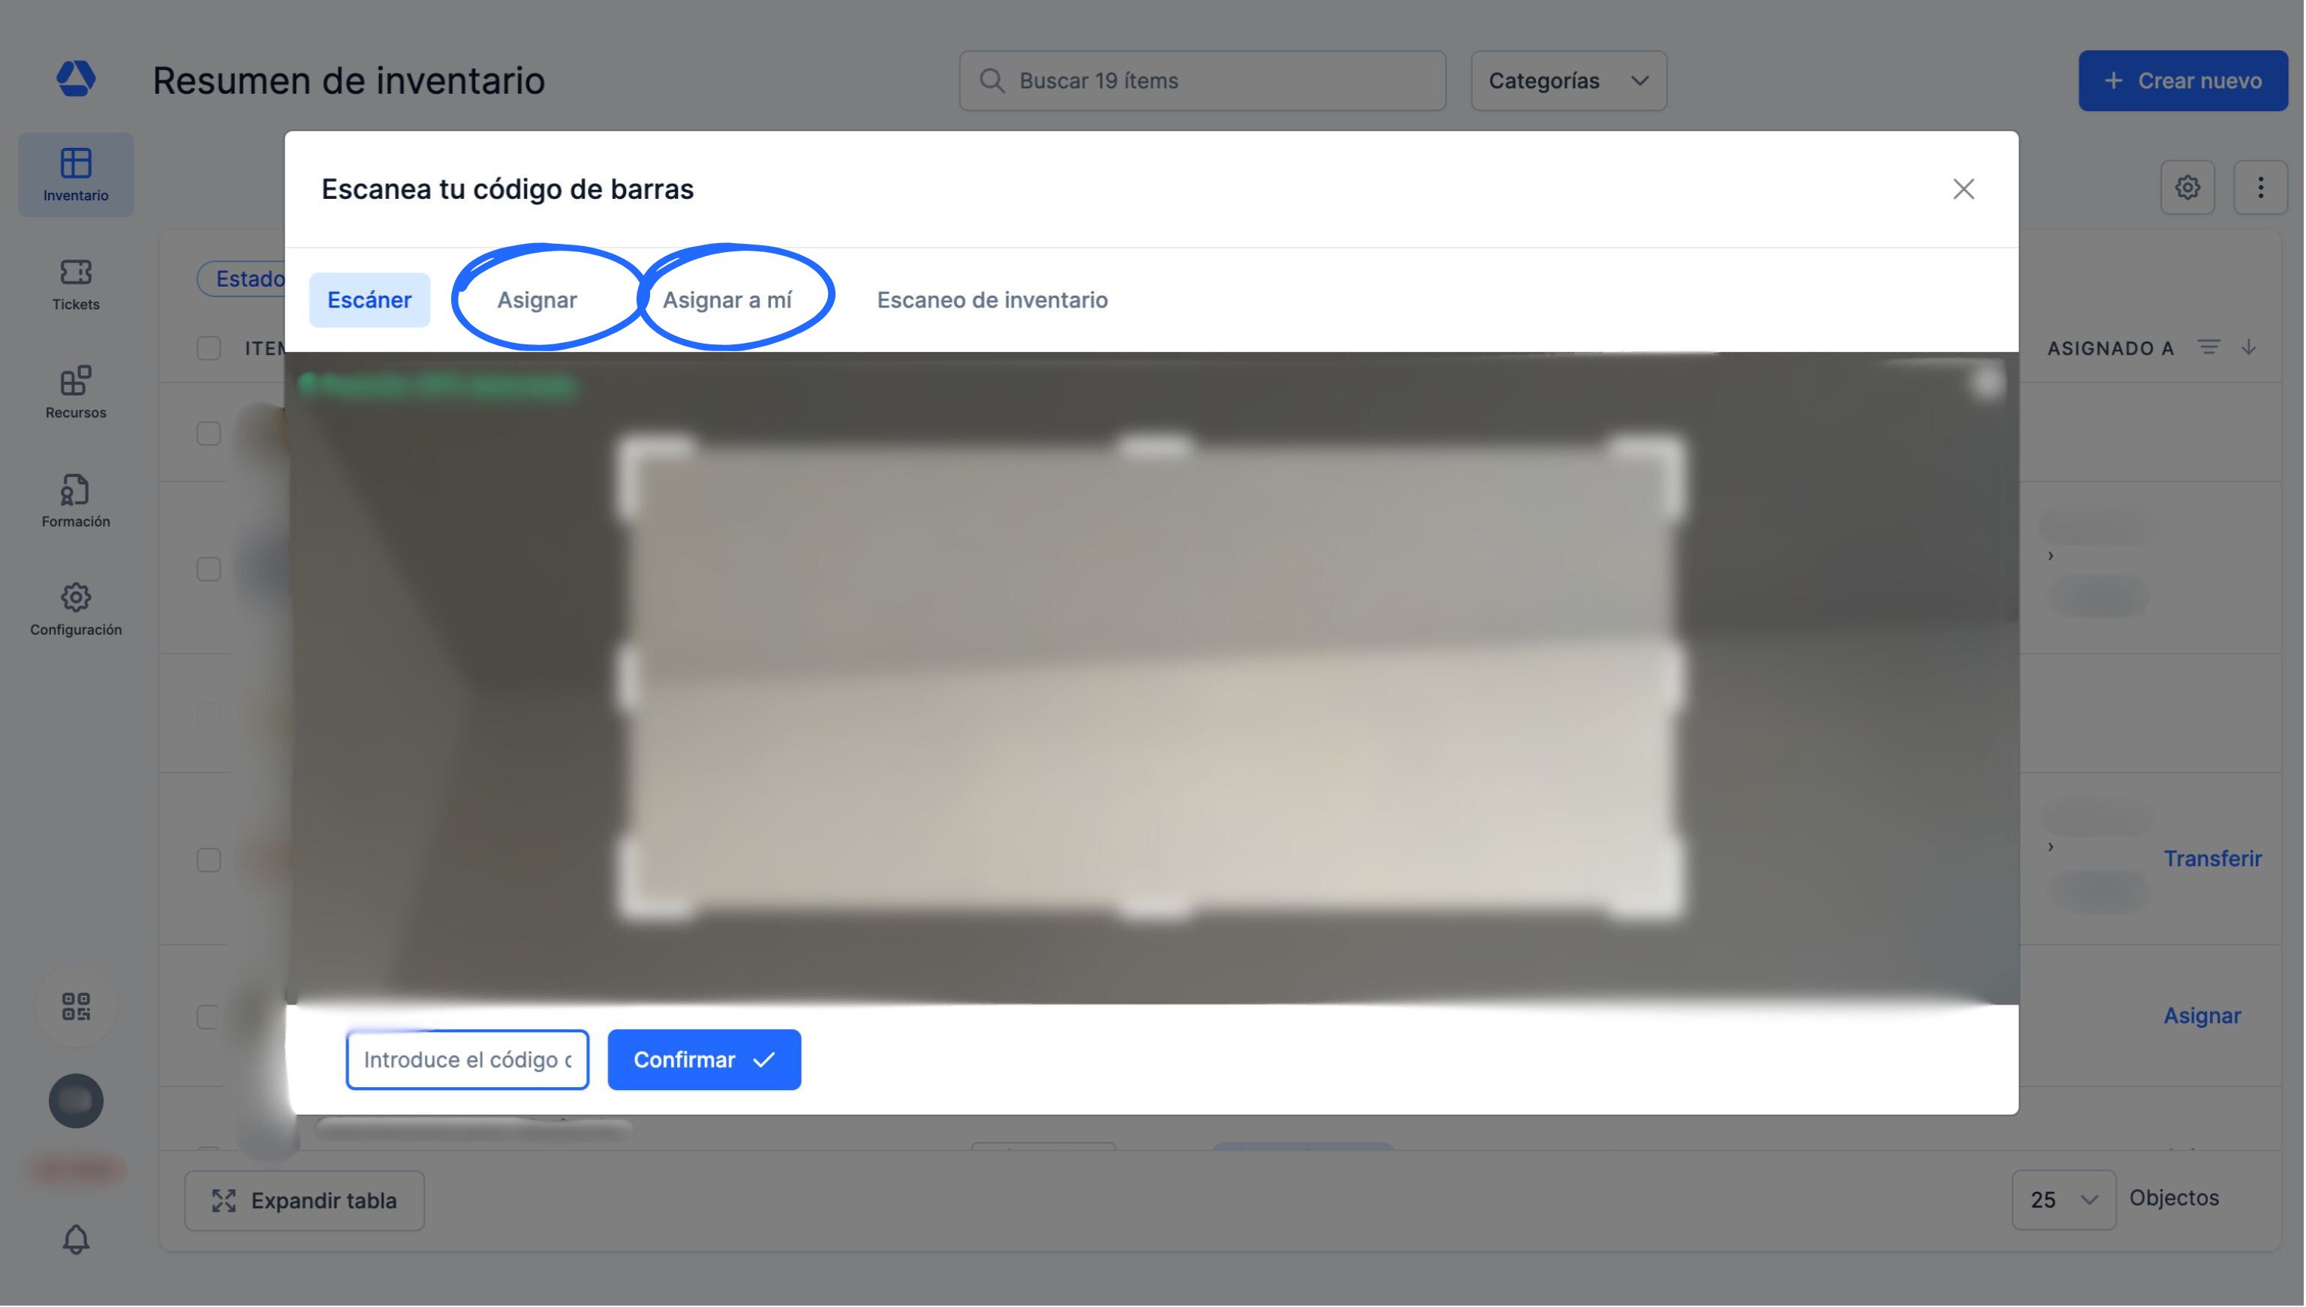The image size is (2306, 1307).
Task: Sort the Asignado a column descending
Action: (x=2248, y=347)
